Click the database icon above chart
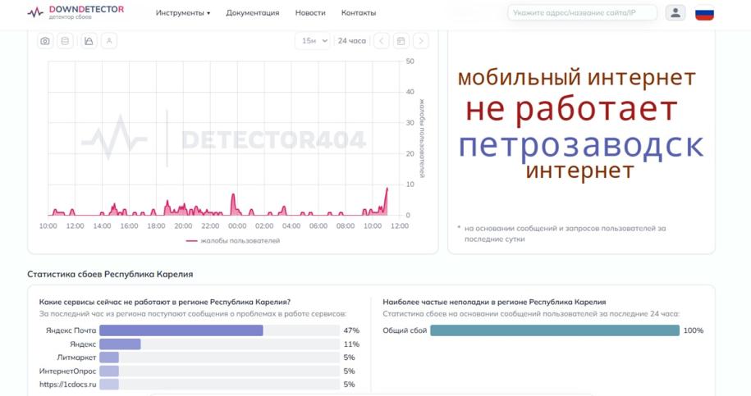751x396 pixels. (x=65, y=41)
